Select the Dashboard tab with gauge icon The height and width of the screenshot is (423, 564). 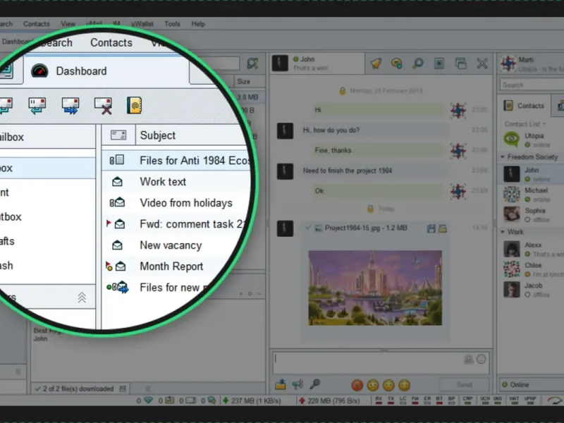(x=106, y=71)
